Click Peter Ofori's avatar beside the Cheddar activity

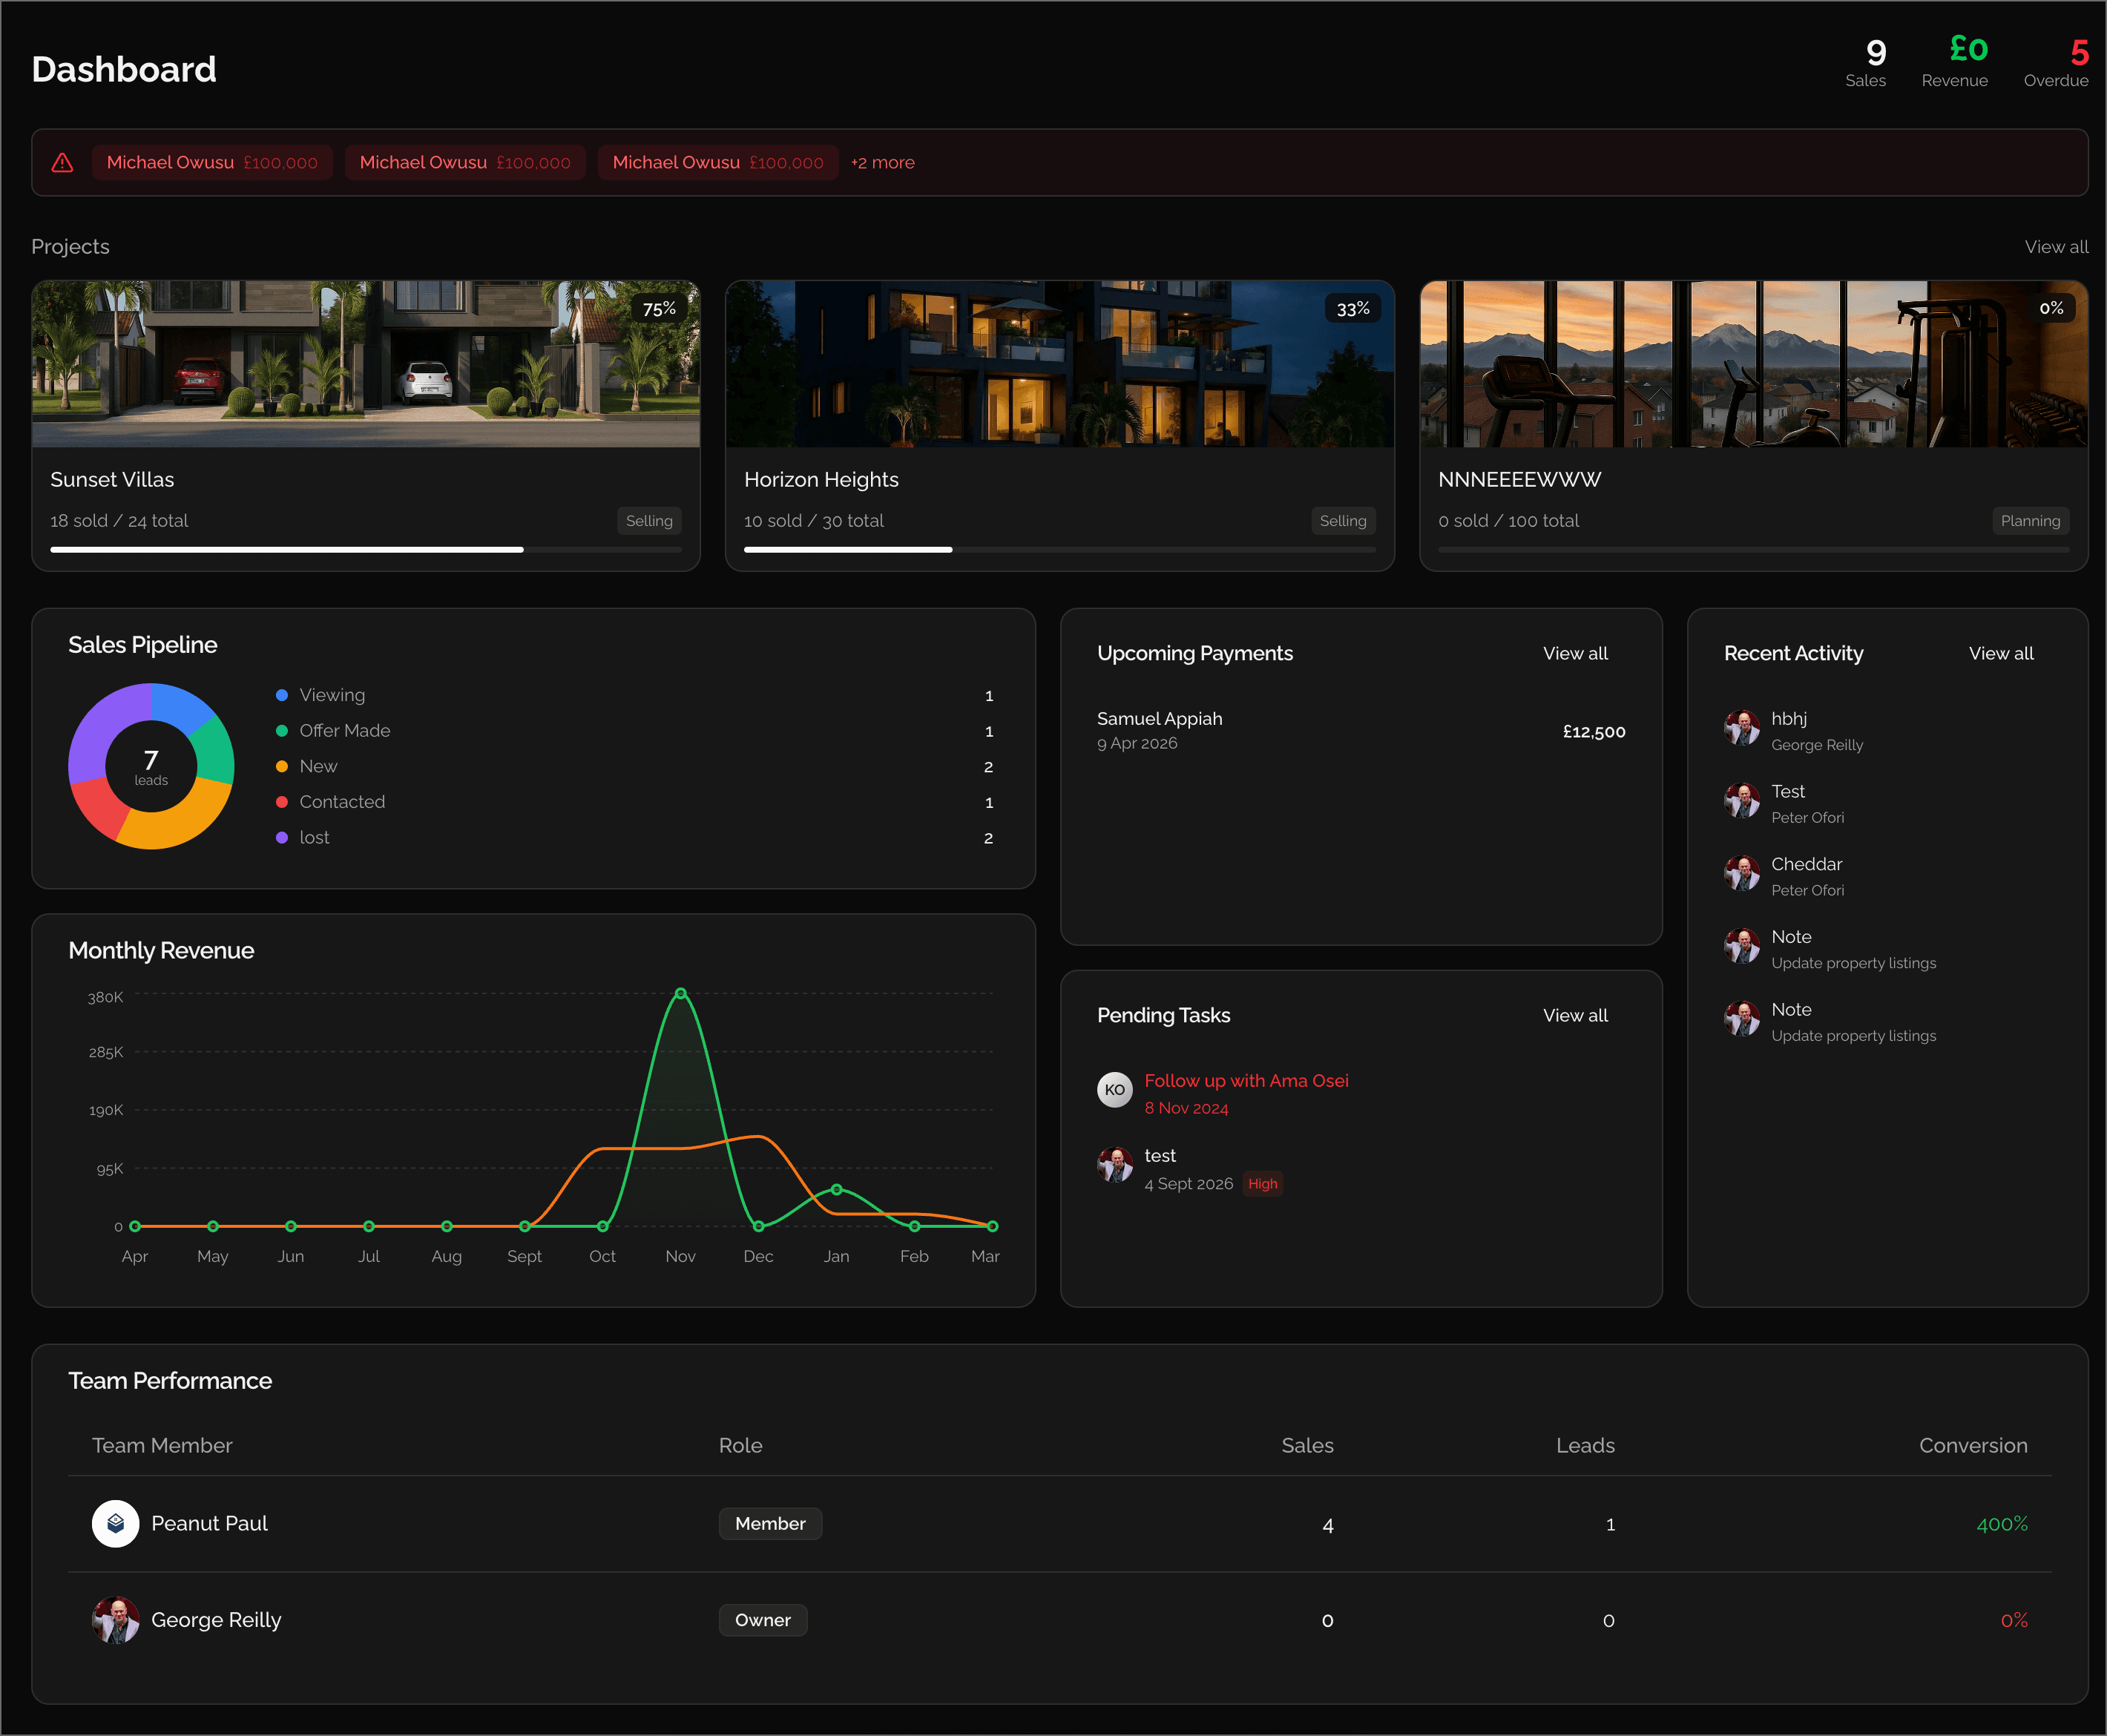(x=1742, y=873)
